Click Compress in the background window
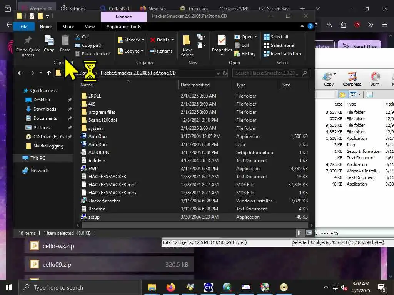This screenshot has height=295, width=394. 352,79
